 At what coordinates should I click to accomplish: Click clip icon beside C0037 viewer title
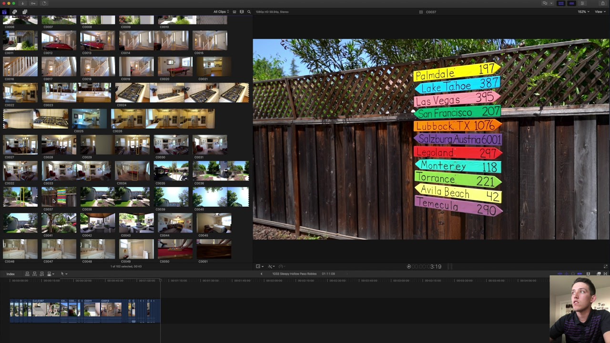click(x=421, y=12)
